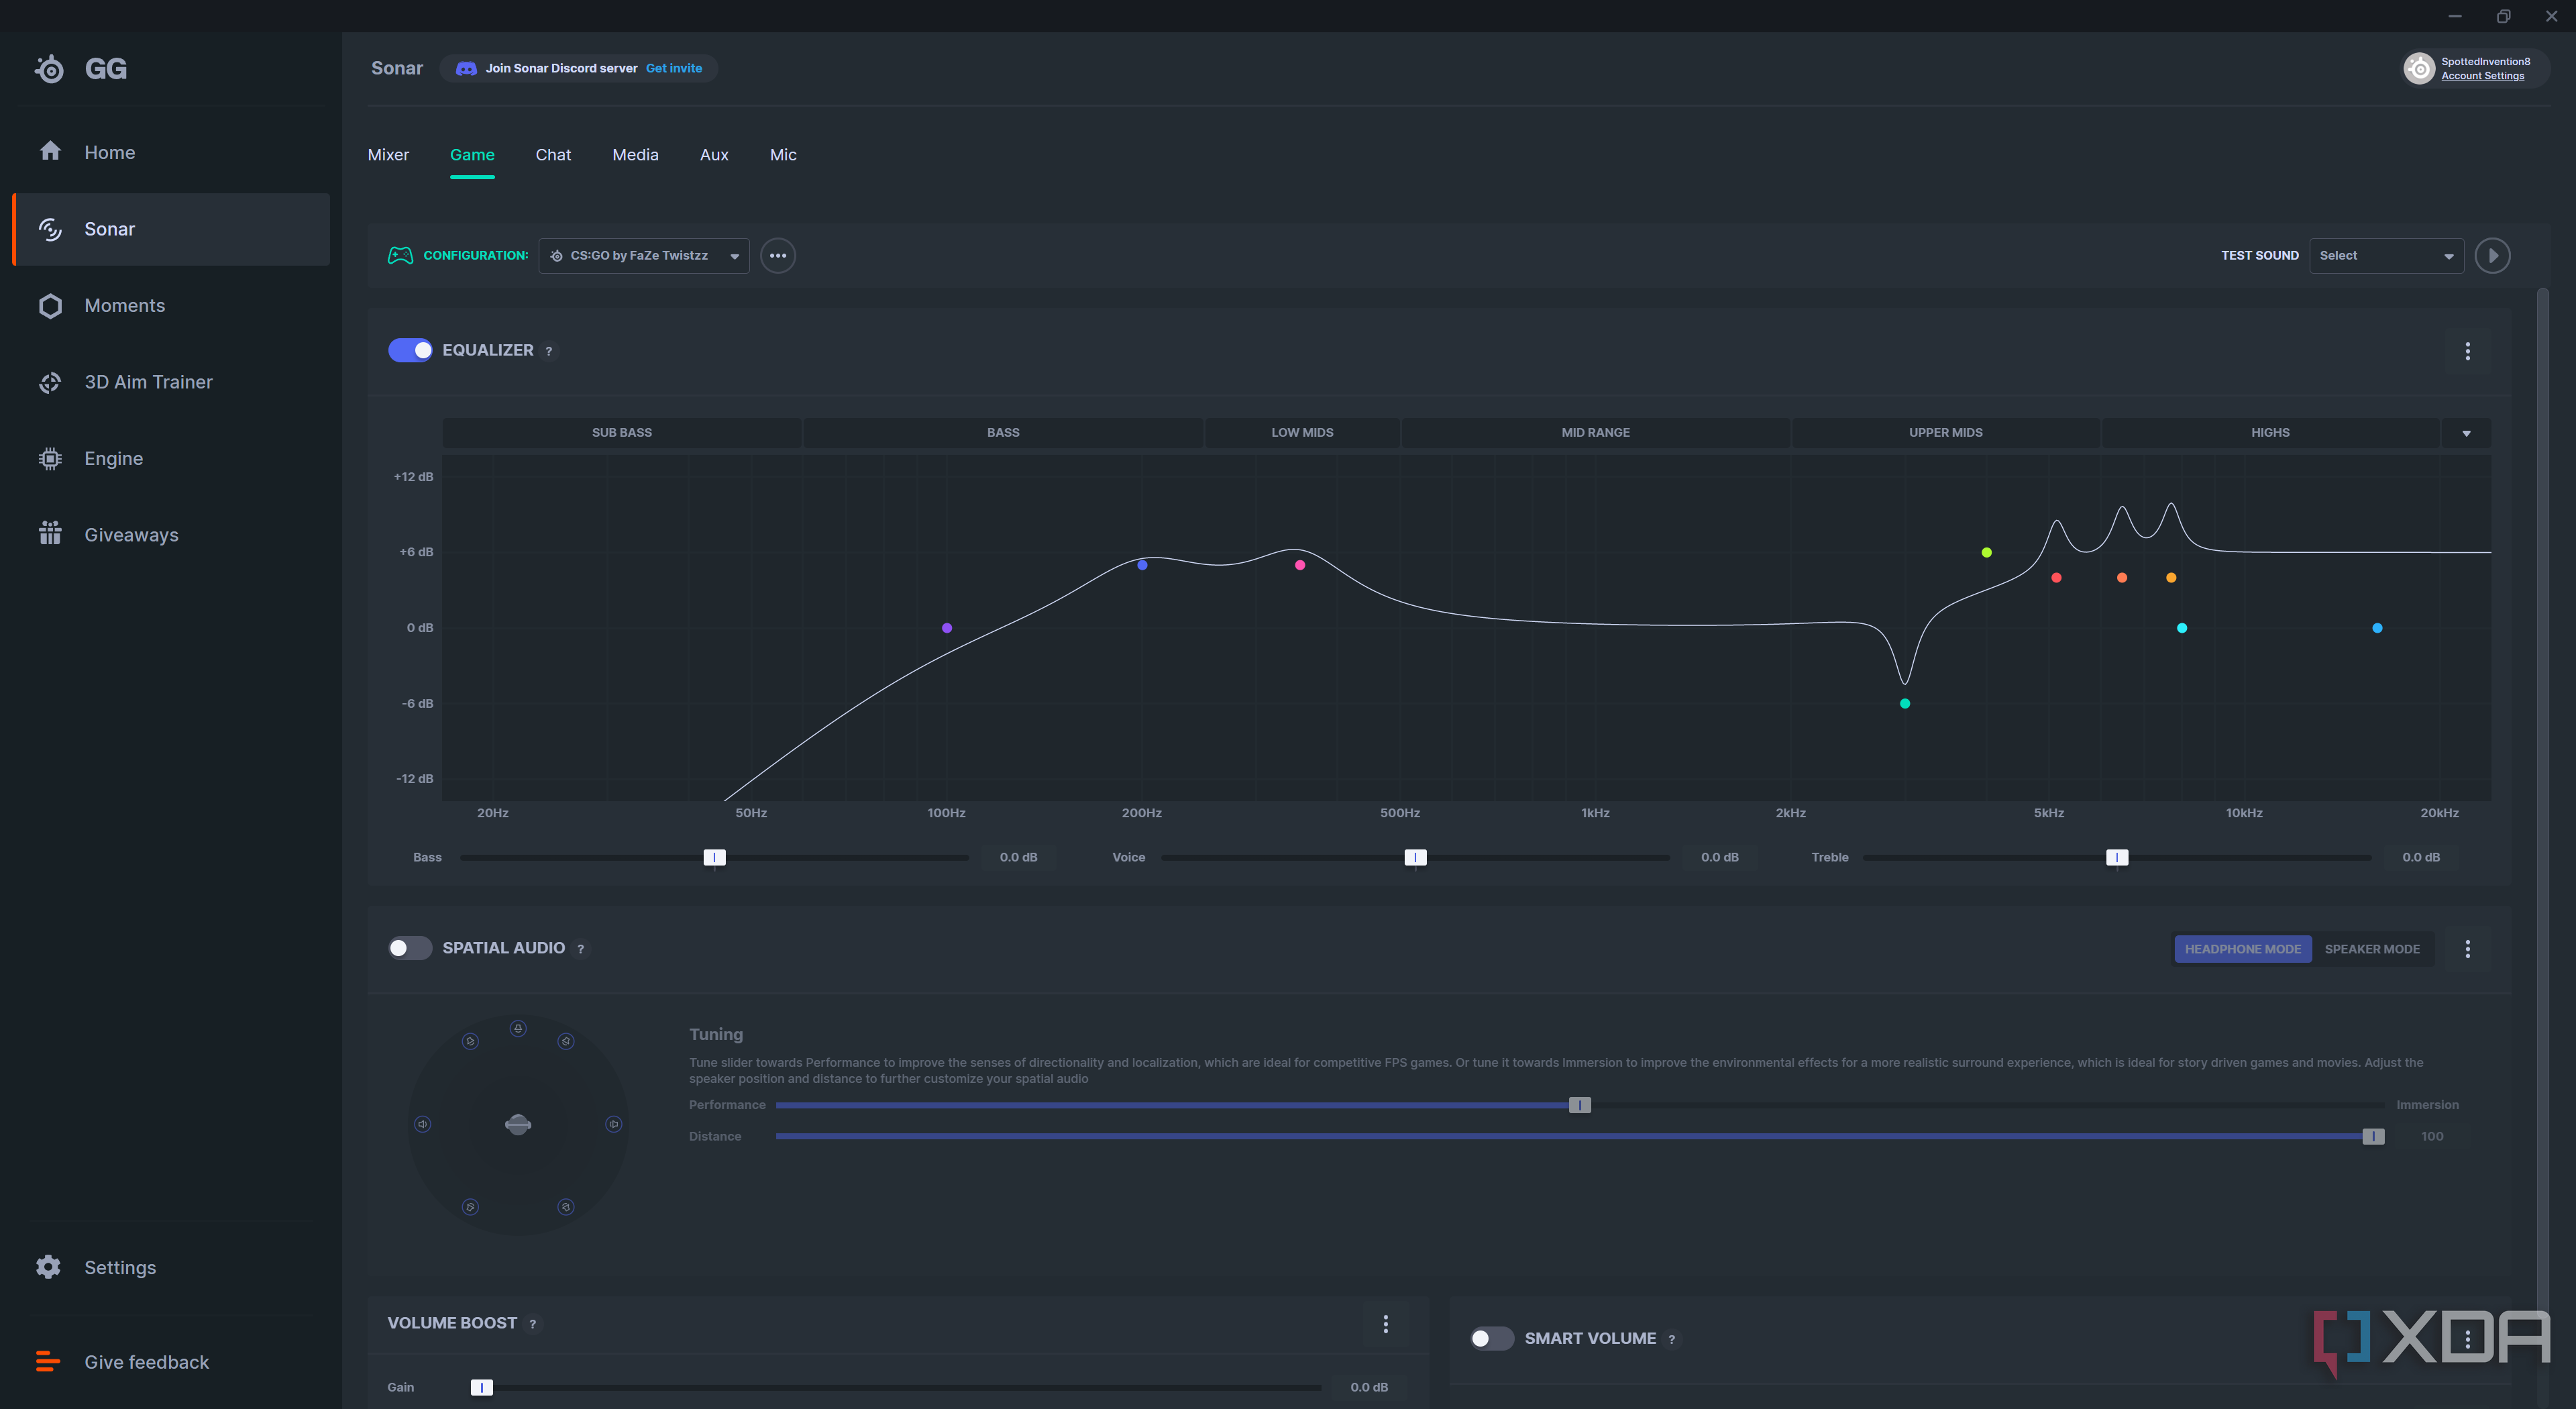The height and width of the screenshot is (1409, 2576).
Task: Open the Test Sound Select dropdown
Action: (2386, 255)
